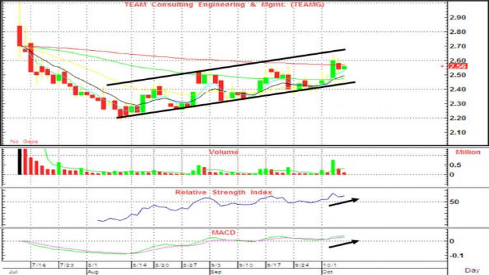489x275 pixels.
Task: Select the Sep month label
Action: (216, 272)
